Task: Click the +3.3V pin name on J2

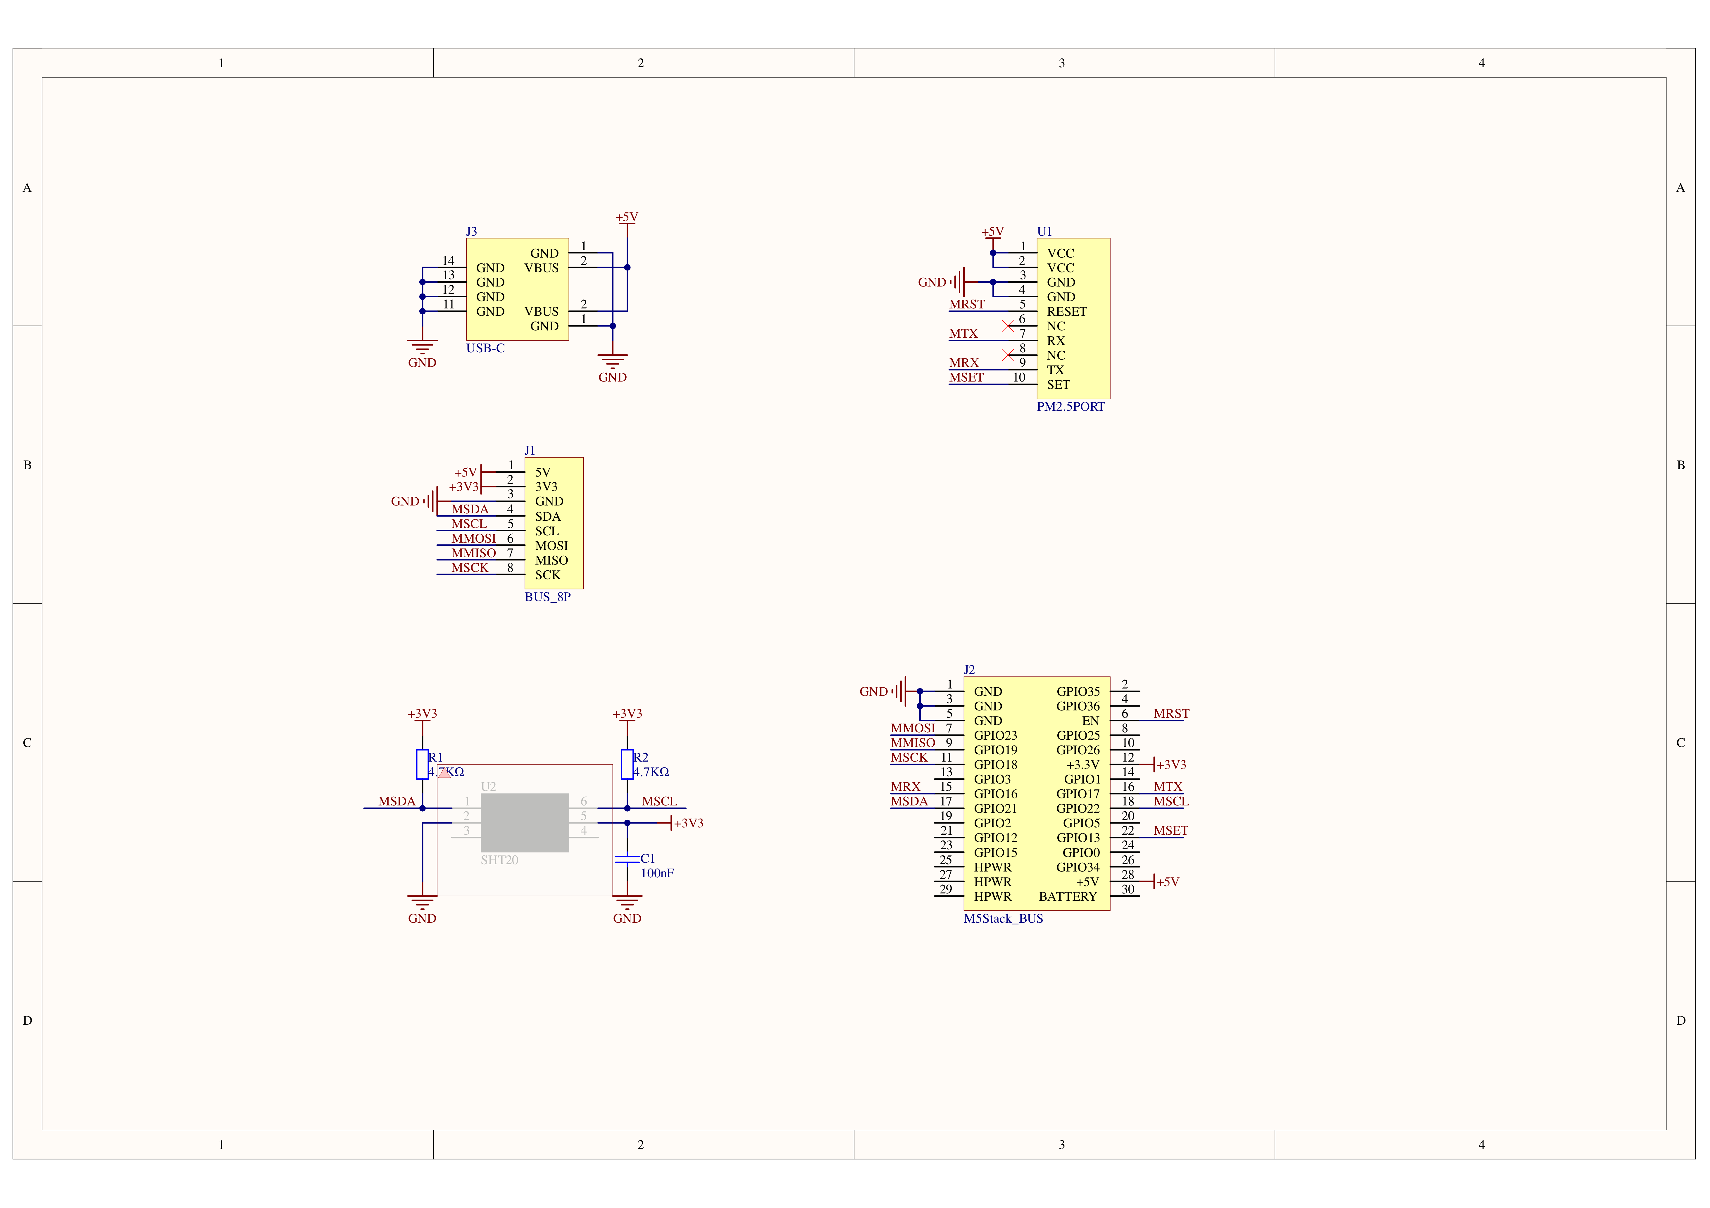Action: click(x=1082, y=765)
